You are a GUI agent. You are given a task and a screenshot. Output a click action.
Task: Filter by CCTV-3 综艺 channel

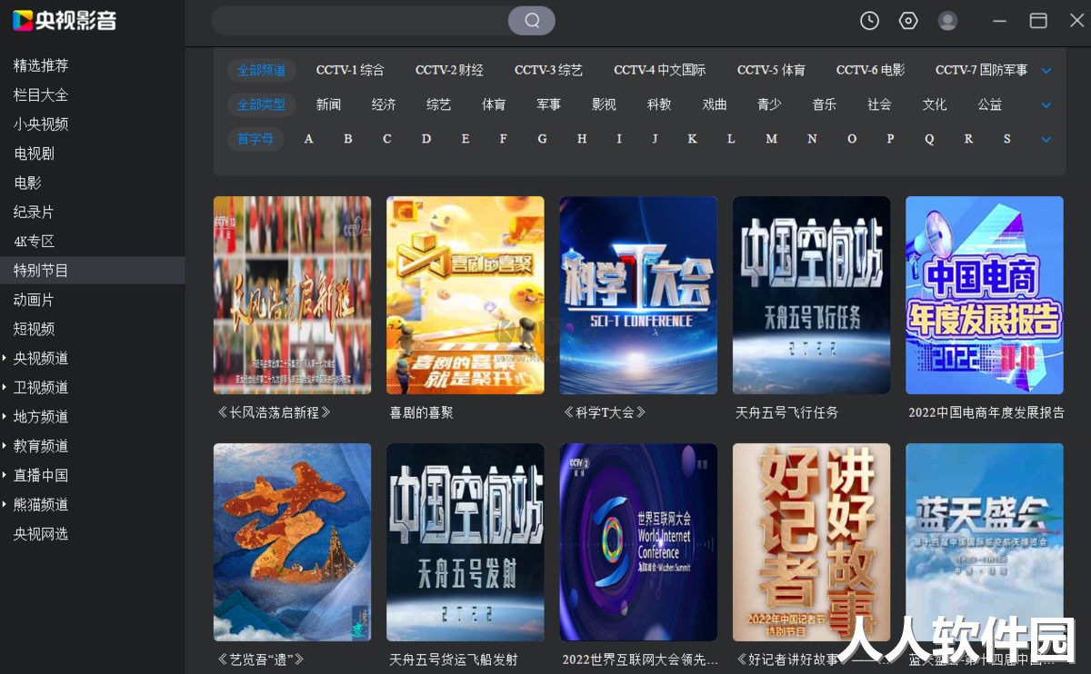click(548, 70)
